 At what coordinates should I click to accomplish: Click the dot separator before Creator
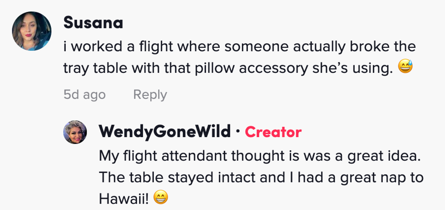238,132
